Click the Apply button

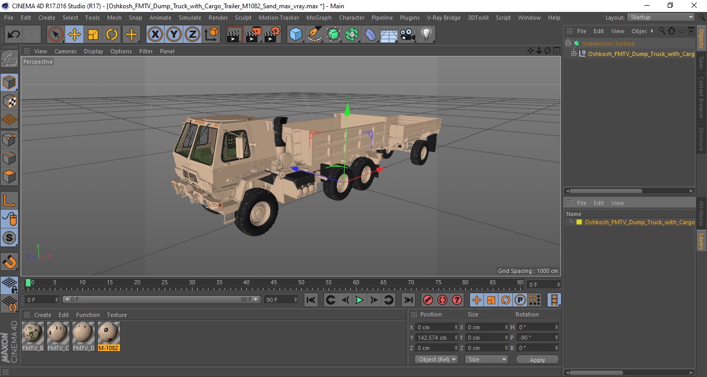pos(537,360)
